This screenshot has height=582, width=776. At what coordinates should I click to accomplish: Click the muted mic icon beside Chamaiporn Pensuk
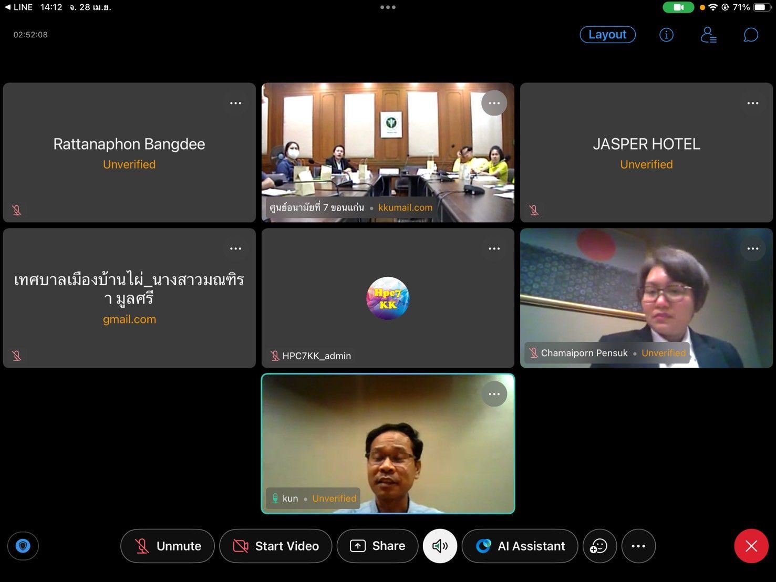tap(533, 352)
